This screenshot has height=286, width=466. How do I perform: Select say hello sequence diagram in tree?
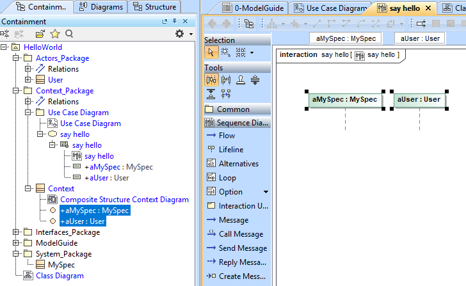(99, 156)
